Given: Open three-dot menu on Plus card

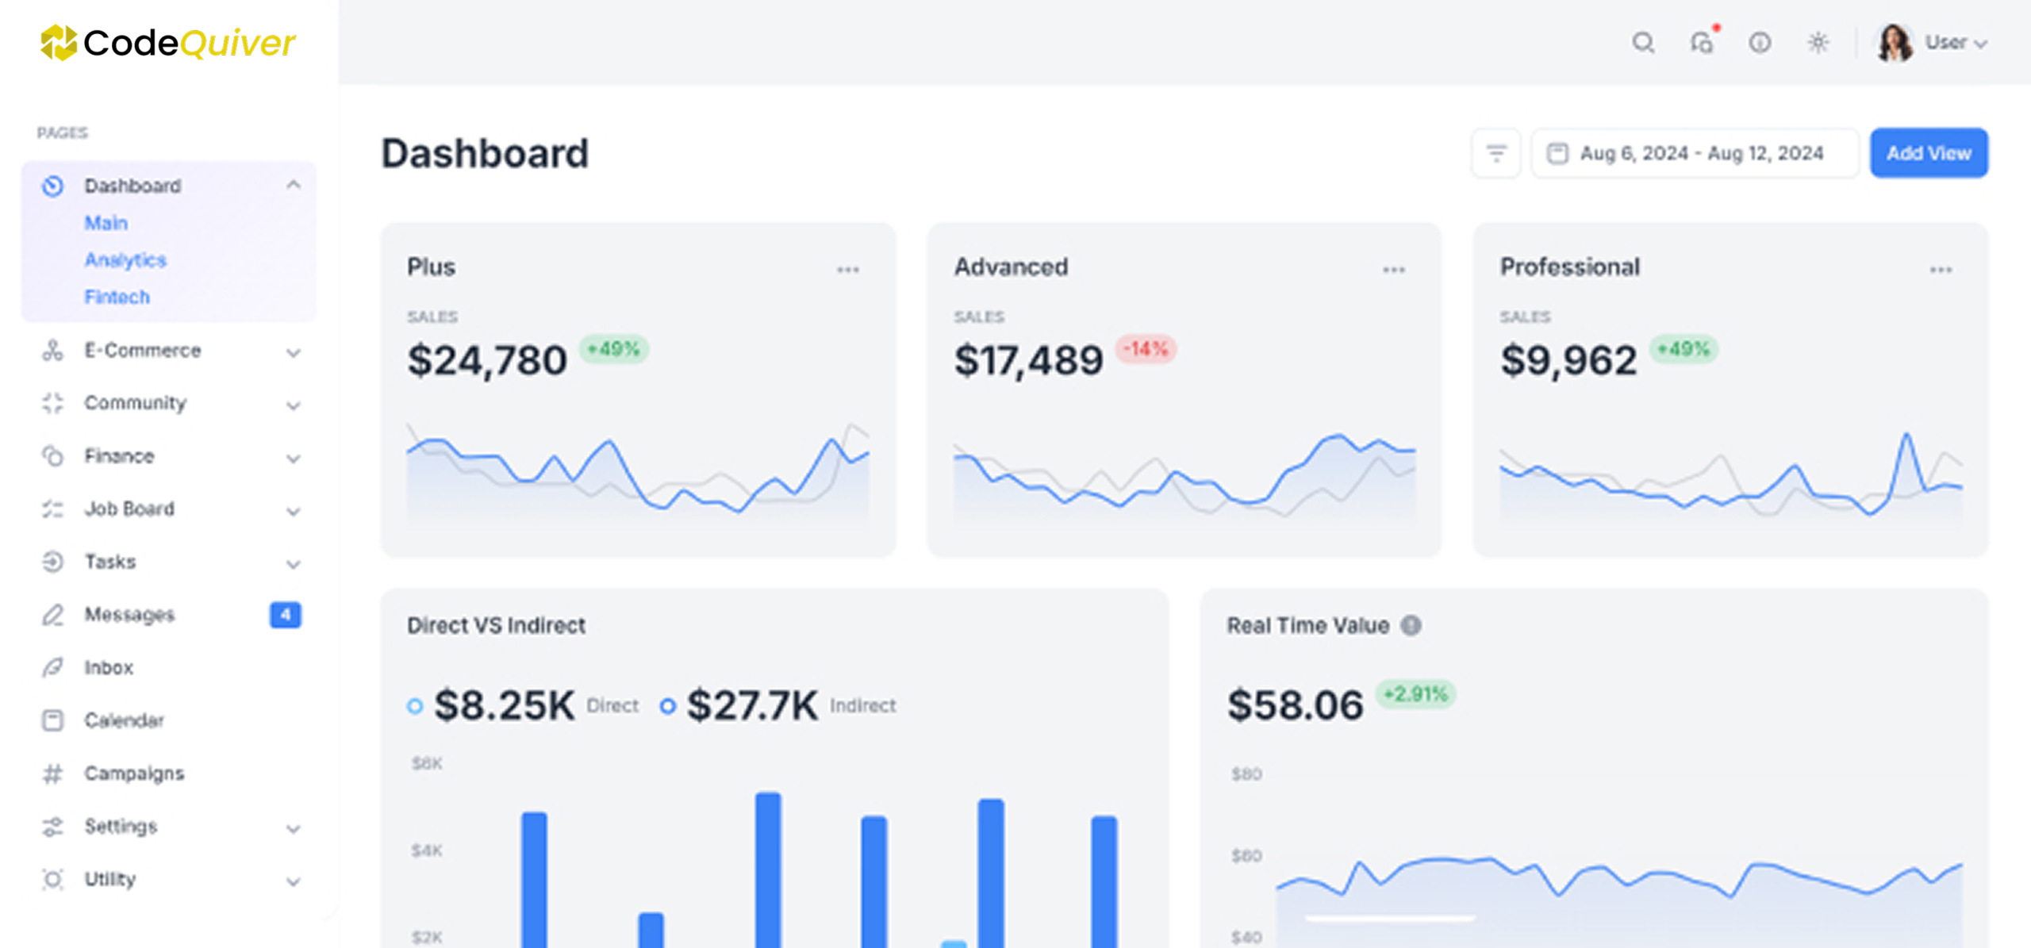Looking at the screenshot, I should tap(847, 270).
